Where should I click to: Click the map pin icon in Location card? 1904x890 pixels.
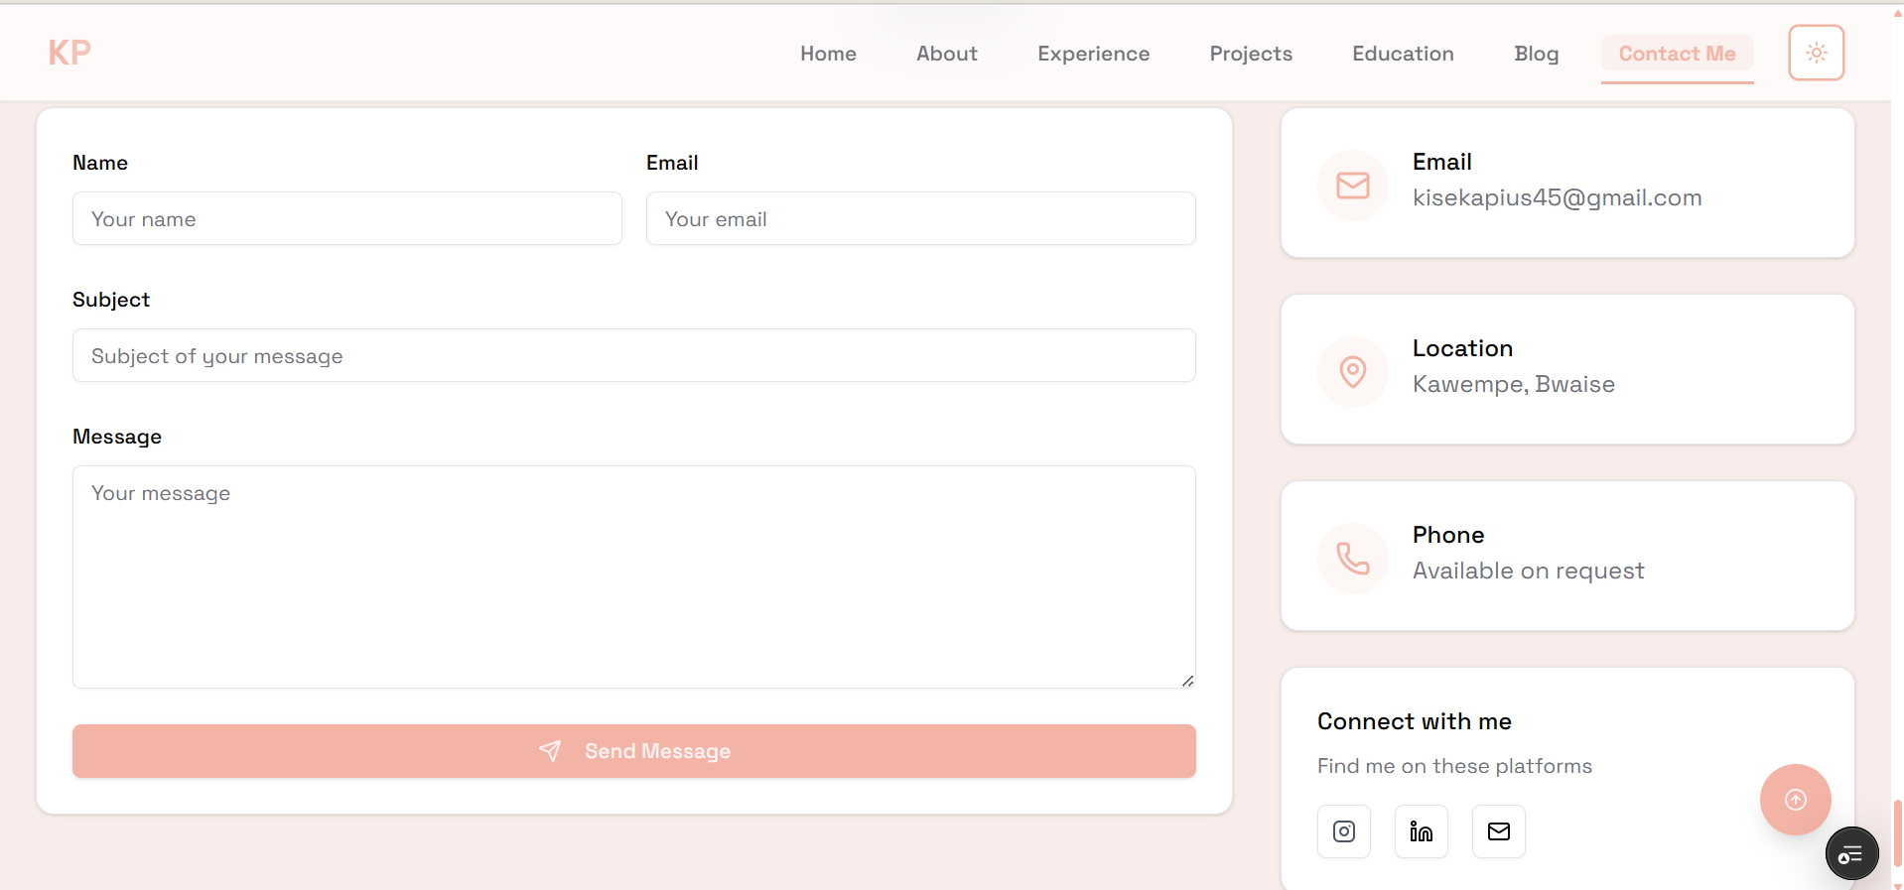pos(1352,372)
